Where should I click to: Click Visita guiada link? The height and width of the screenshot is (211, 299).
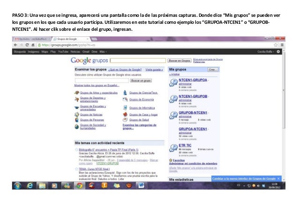(154, 70)
